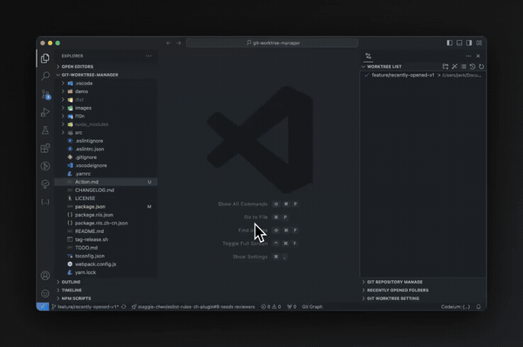Screen dimensions: 523x347
Task: Open the Testing flask icon
Action: click(45, 130)
